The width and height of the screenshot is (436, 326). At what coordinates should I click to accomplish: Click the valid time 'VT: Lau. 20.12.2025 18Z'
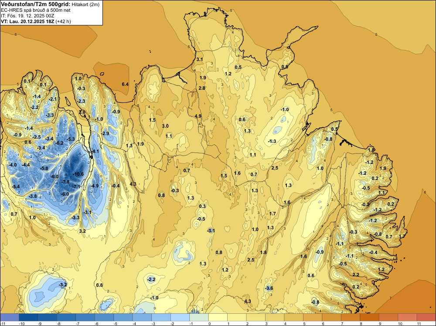pos(27,21)
